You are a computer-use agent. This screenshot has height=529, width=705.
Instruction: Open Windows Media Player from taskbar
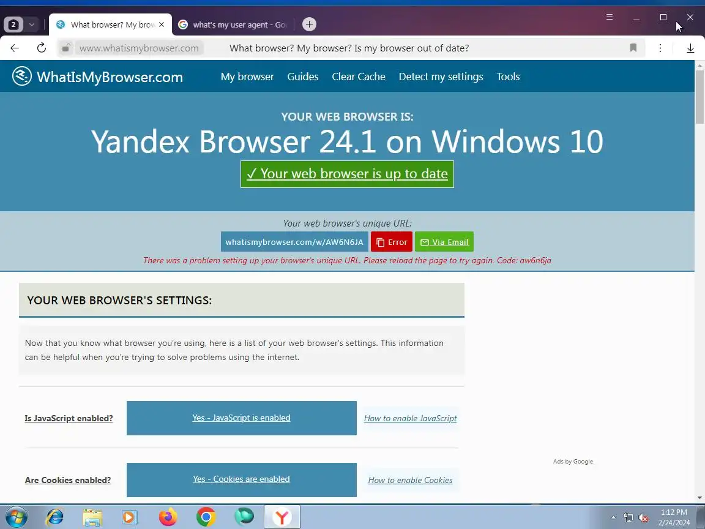tap(130, 517)
